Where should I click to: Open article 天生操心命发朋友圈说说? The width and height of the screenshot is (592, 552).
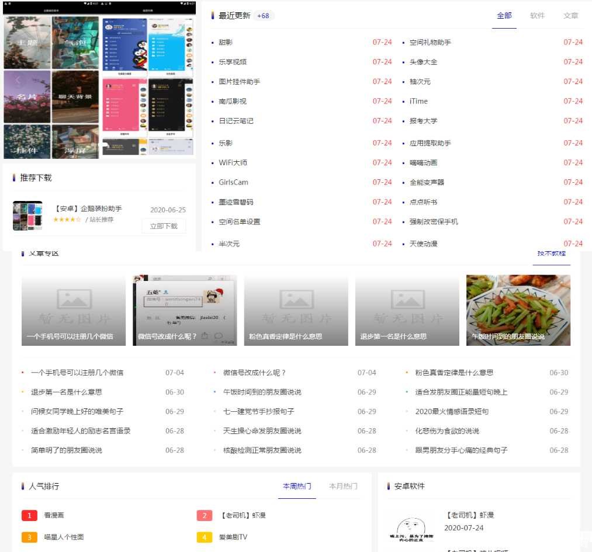[262, 431]
